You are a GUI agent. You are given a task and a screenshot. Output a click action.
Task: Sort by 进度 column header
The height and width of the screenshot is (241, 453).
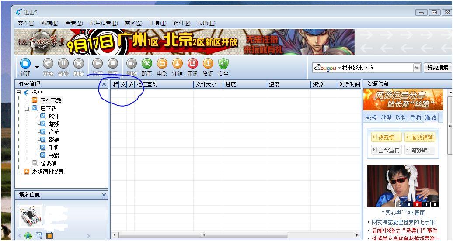point(245,84)
